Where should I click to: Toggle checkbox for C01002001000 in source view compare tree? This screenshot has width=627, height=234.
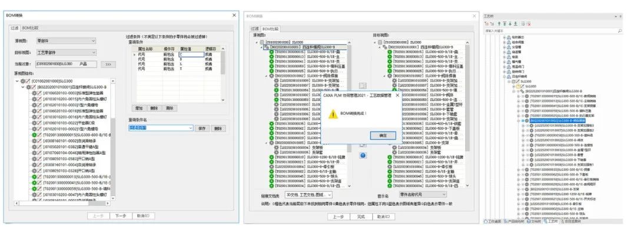pos(262,42)
